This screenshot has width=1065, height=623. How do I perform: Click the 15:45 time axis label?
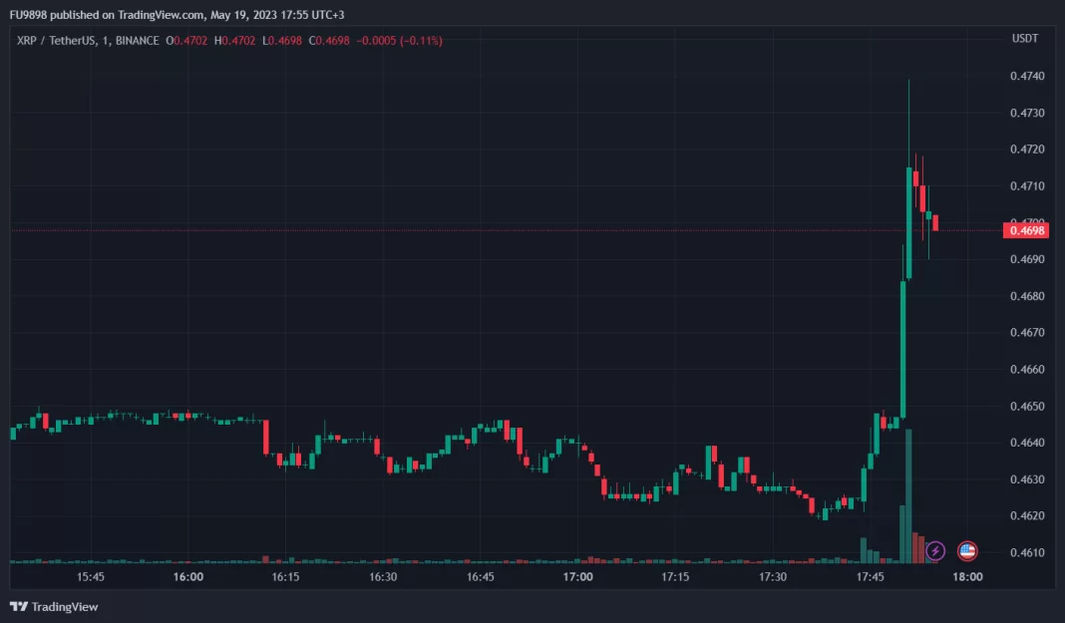tap(91, 577)
